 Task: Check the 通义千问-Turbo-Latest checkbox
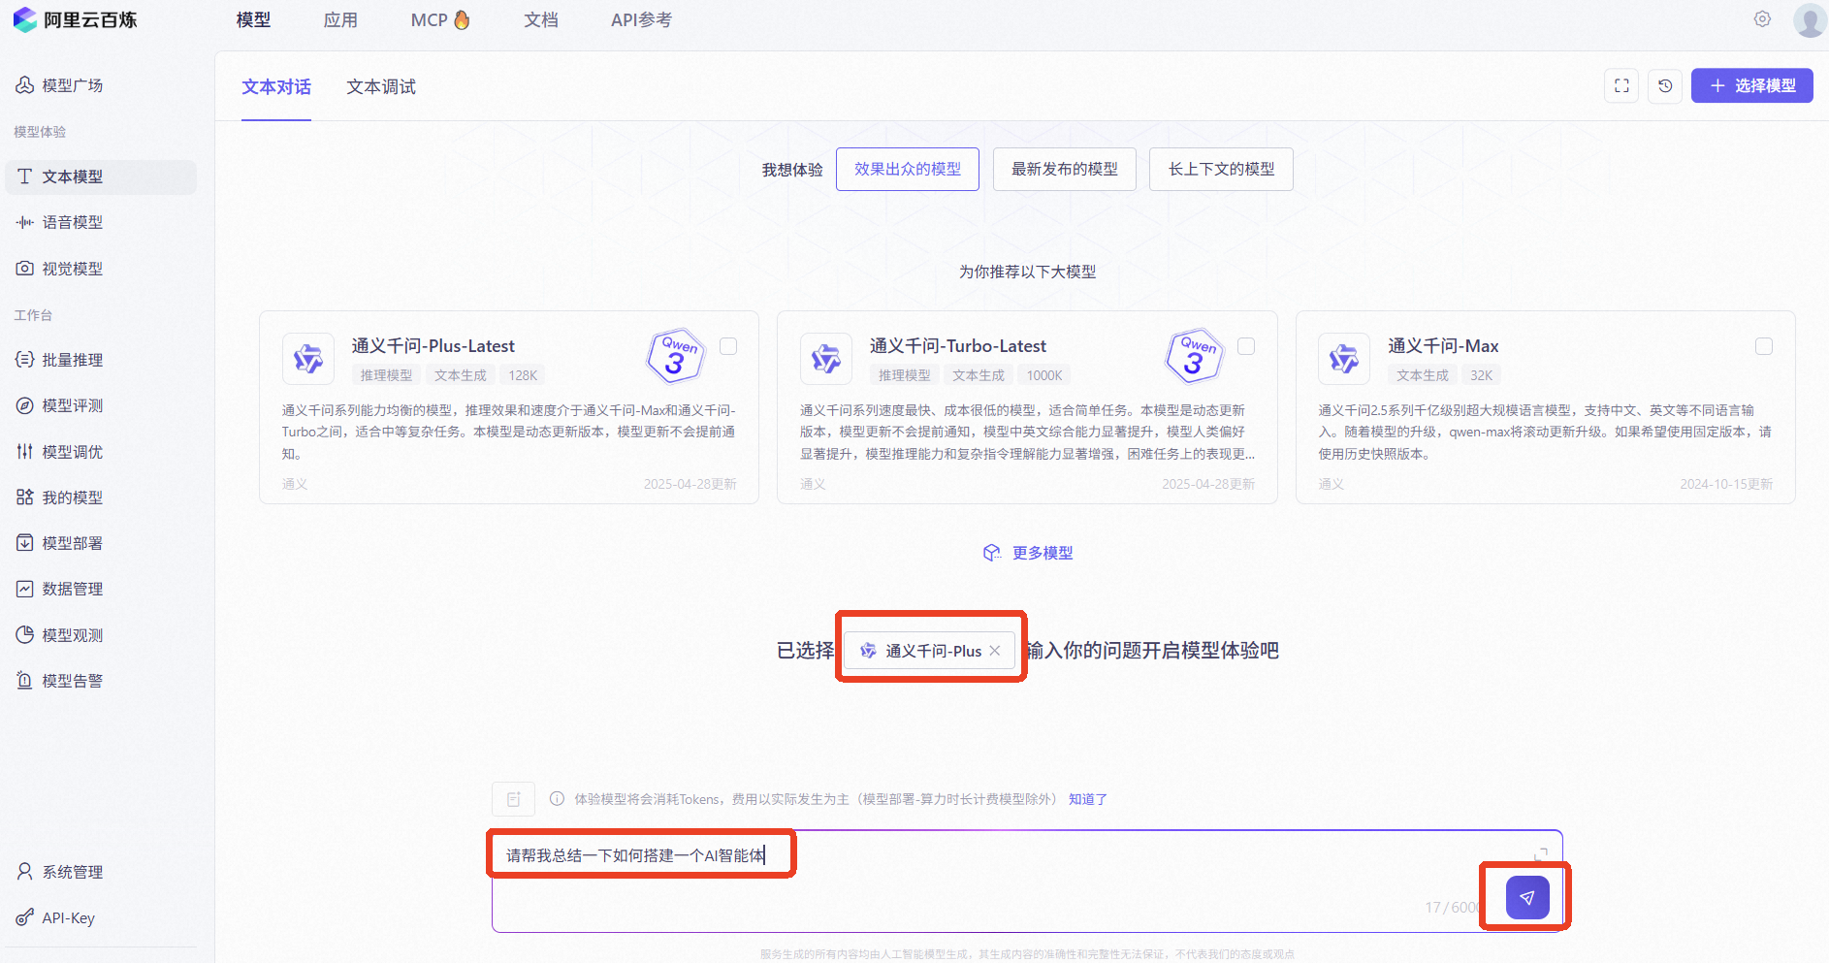coord(1246,346)
